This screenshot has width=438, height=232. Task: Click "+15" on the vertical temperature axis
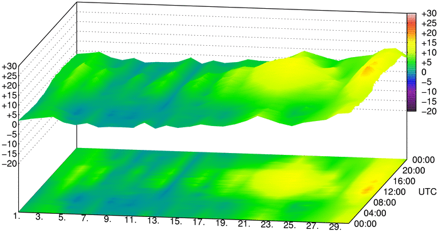point(10,95)
